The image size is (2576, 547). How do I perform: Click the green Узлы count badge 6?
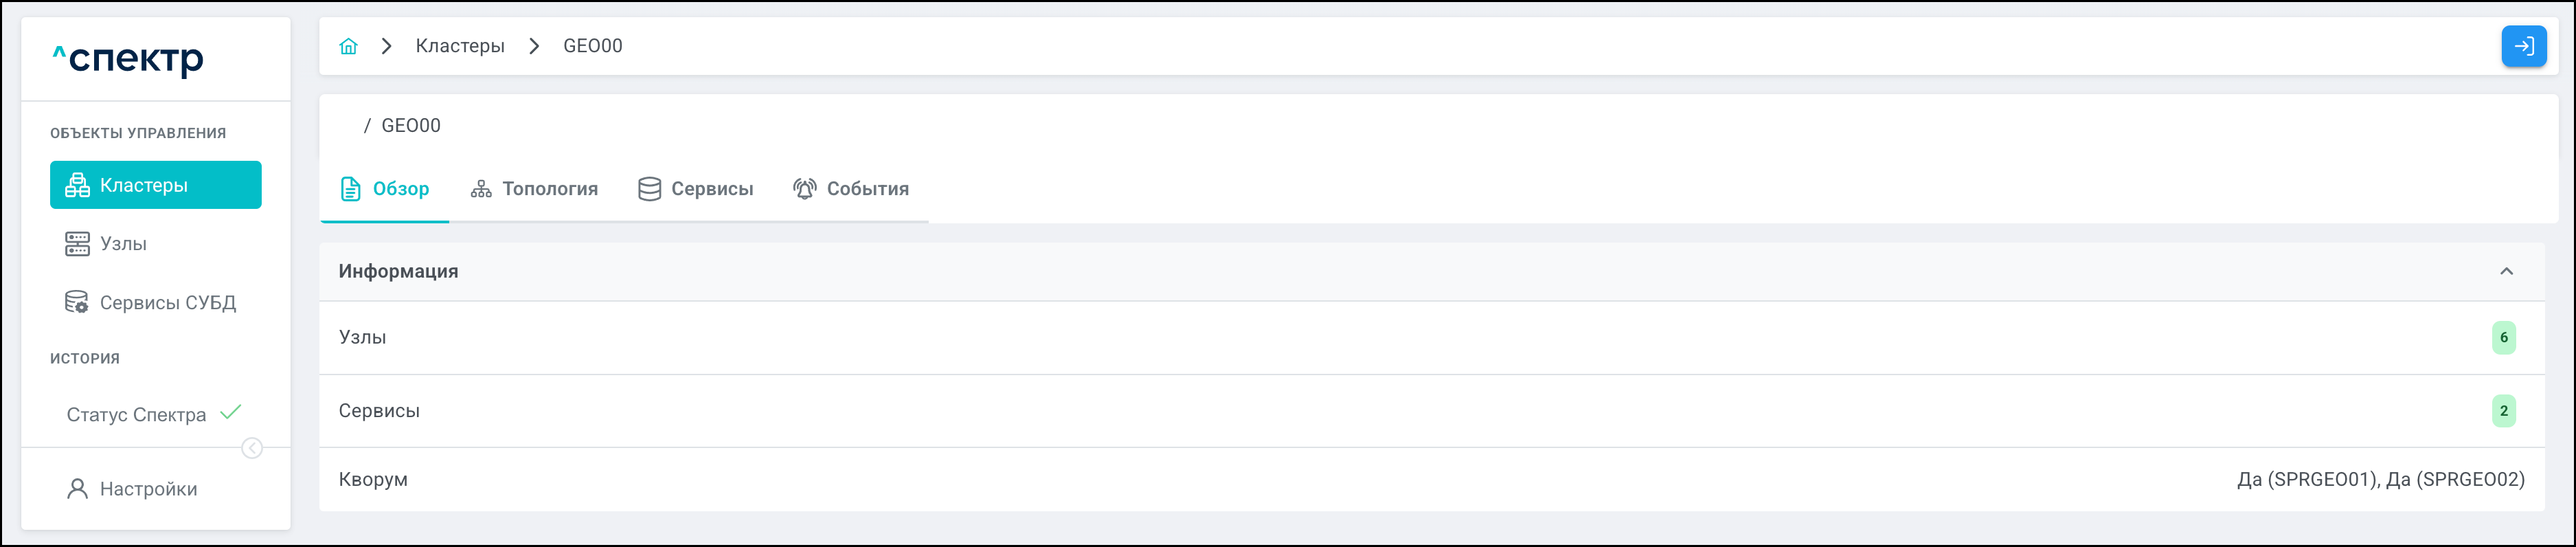pos(2503,338)
